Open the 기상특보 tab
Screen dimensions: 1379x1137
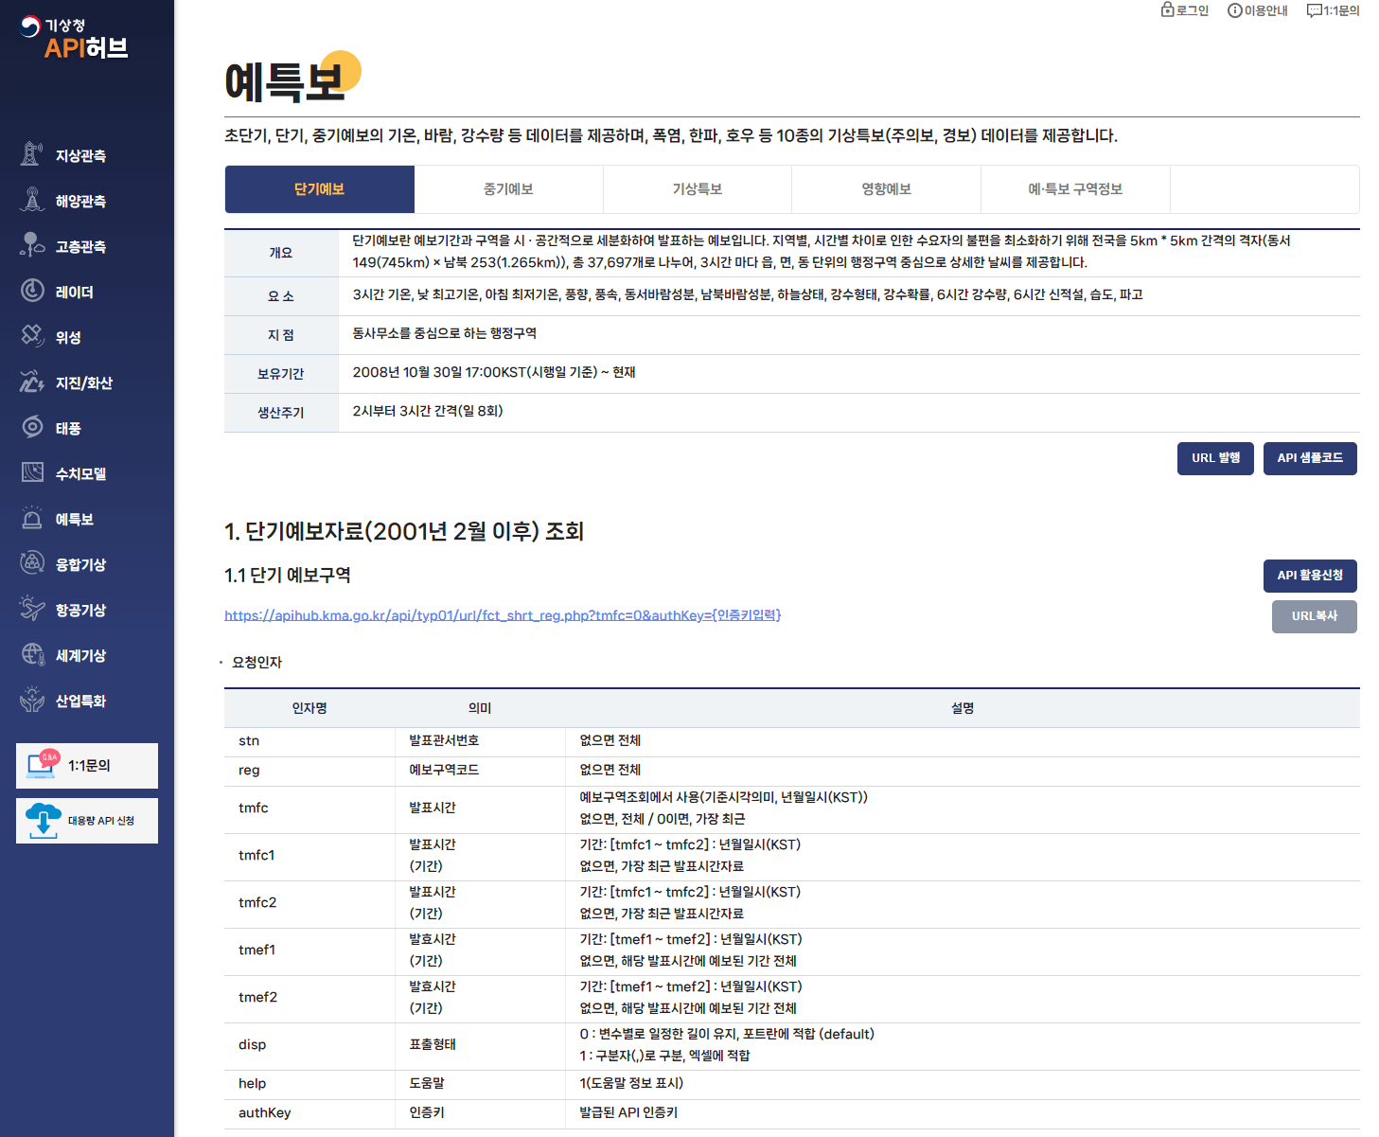tap(698, 189)
